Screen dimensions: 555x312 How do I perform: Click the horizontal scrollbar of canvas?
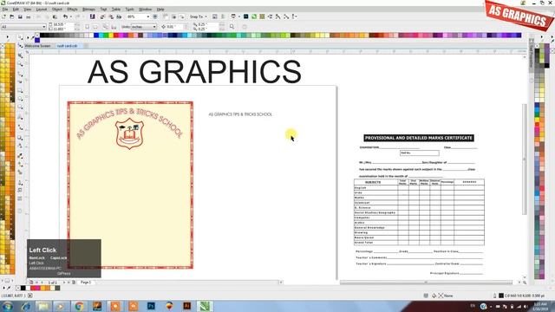426,283
